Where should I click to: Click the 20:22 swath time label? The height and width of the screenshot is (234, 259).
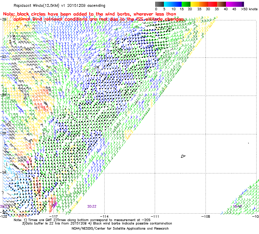pyautogui.click(x=92, y=206)
